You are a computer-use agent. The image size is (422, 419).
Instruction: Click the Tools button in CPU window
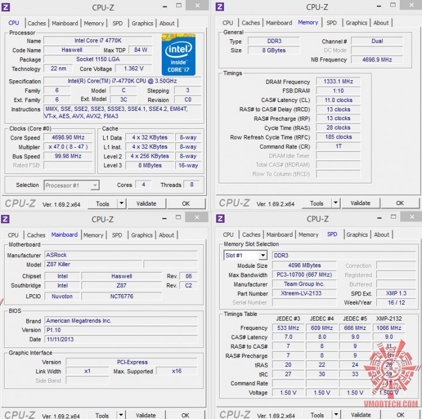[103, 204]
